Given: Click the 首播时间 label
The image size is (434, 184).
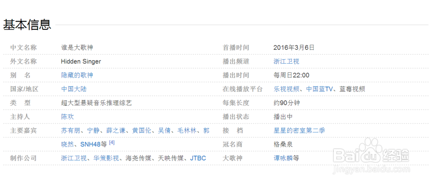Looking at the screenshot, I should tap(236, 48).
